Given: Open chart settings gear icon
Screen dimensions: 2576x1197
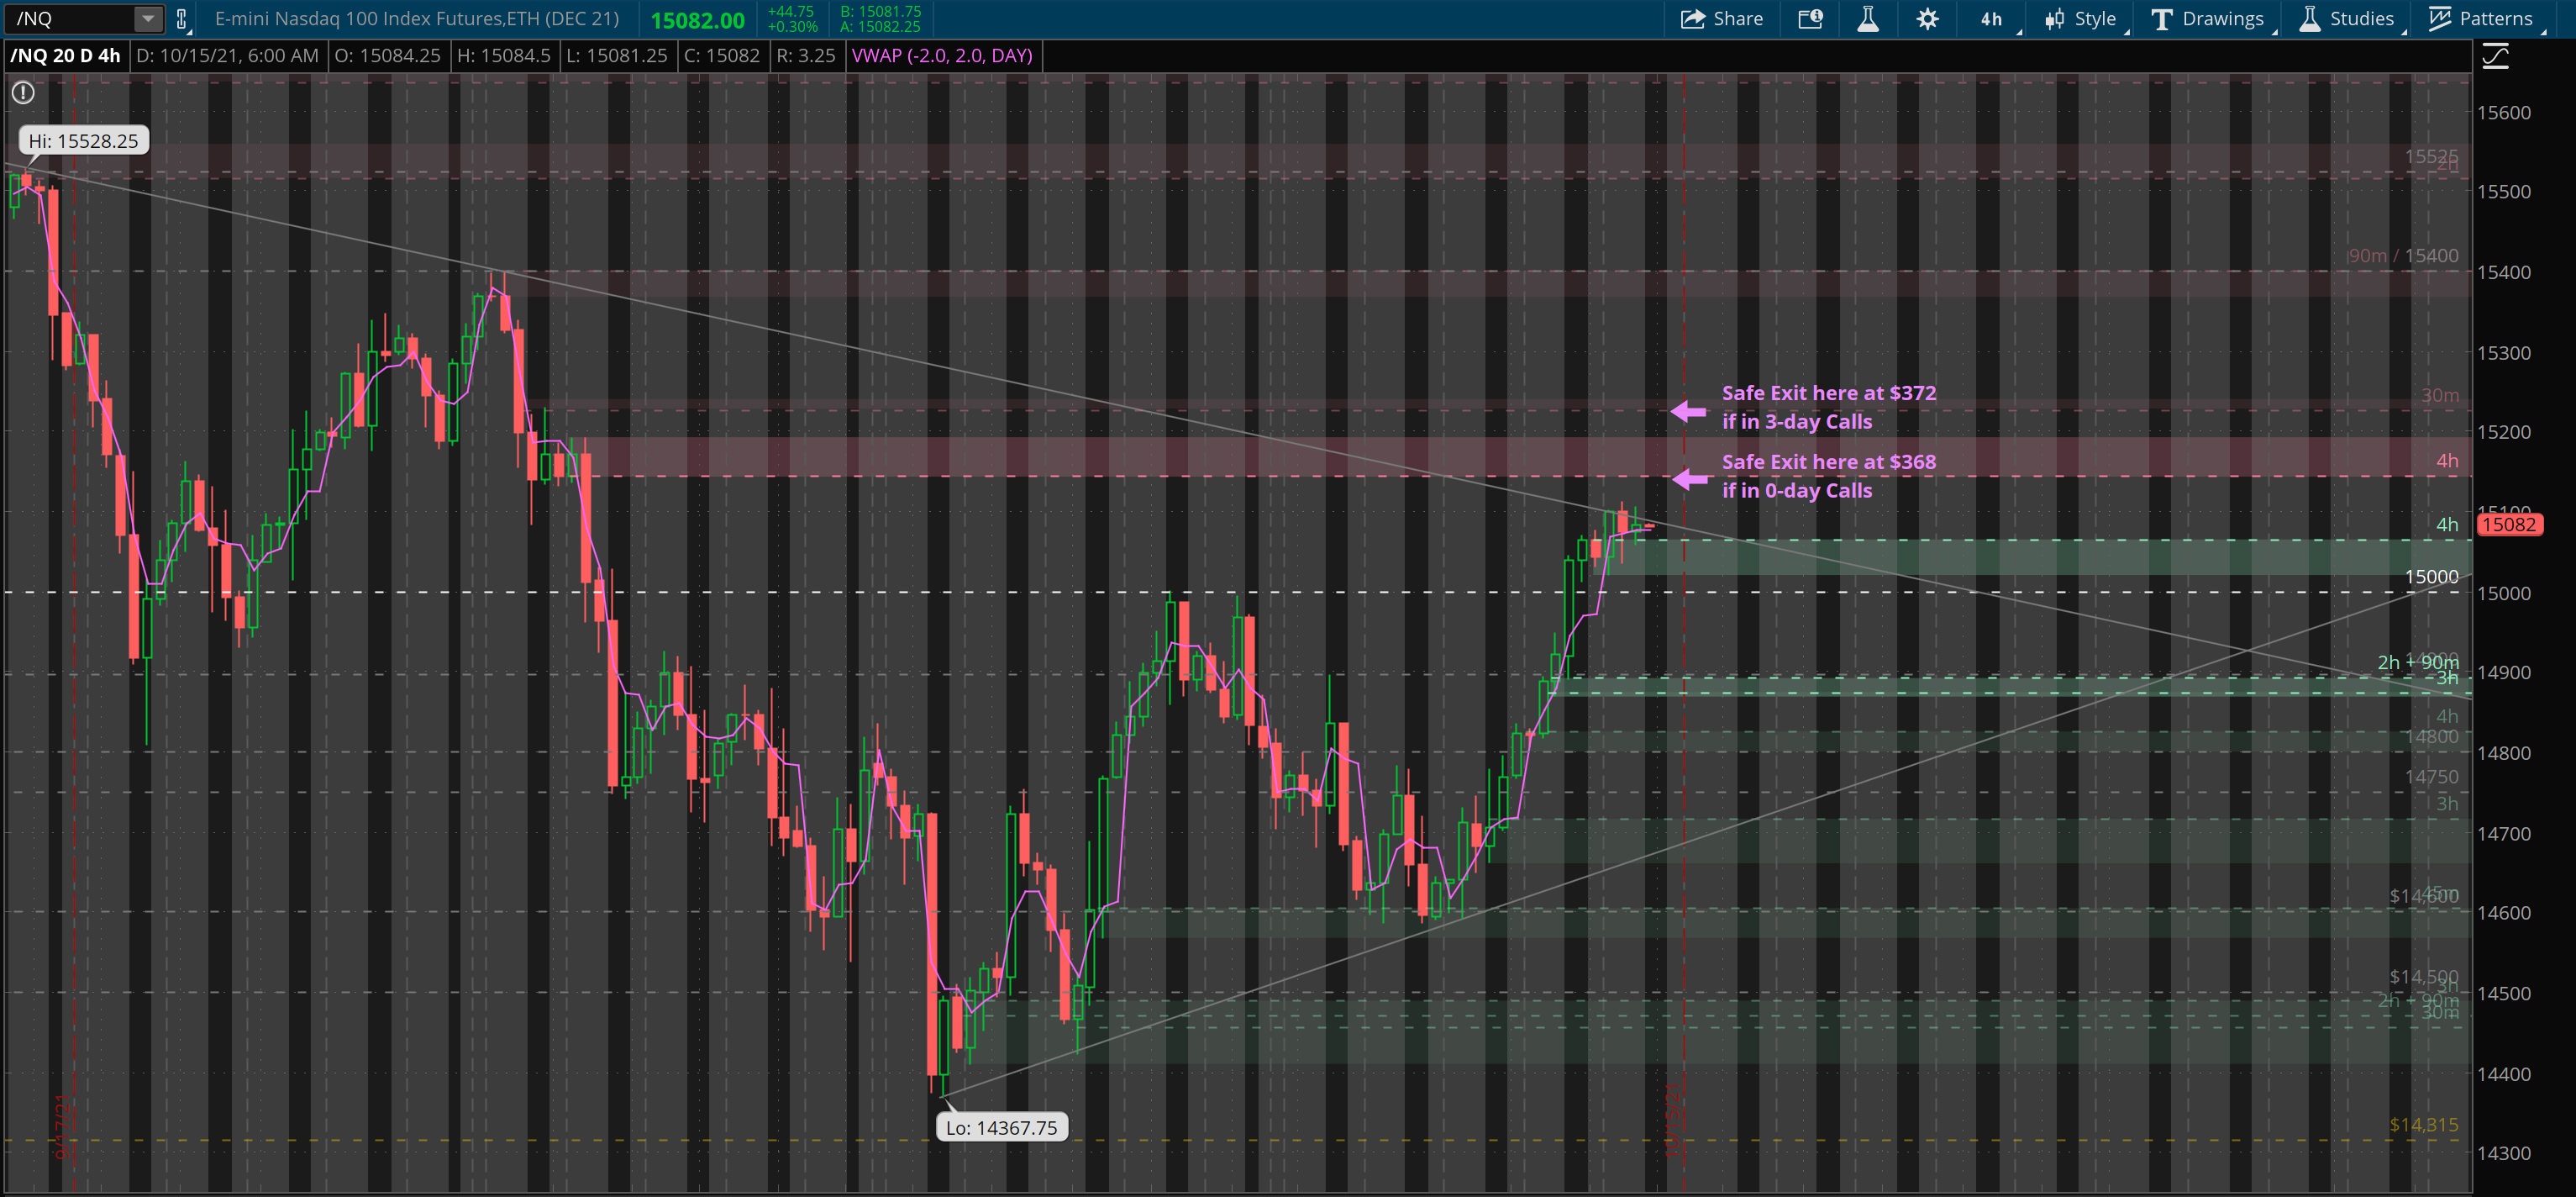Looking at the screenshot, I should pyautogui.click(x=1927, y=19).
